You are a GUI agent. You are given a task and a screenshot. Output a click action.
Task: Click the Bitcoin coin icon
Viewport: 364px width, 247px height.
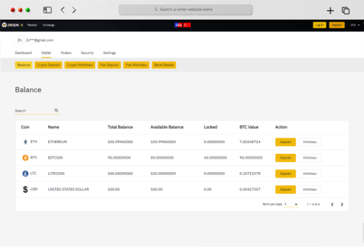pyautogui.click(x=25, y=158)
